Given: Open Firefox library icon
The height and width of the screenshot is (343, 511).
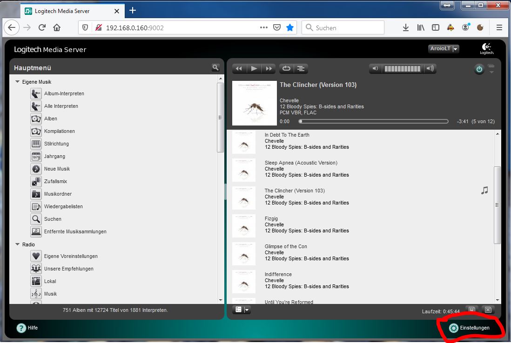Looking at the screenshot, I should [421, 28].
